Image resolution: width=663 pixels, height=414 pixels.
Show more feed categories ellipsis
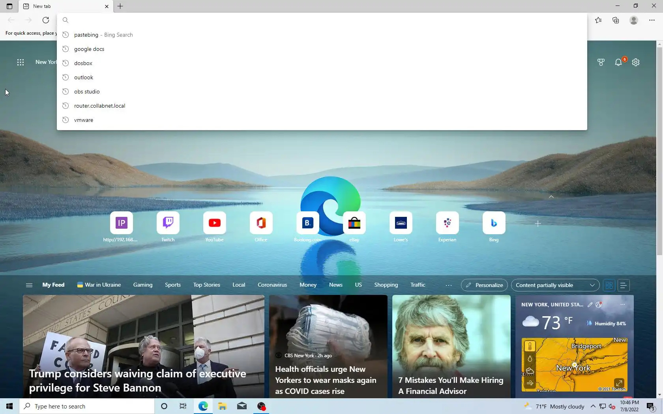(449, 285)
